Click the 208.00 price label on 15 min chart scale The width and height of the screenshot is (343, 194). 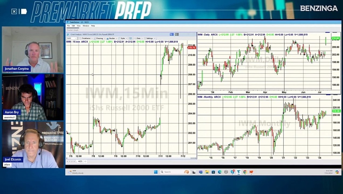click(192, 75)
